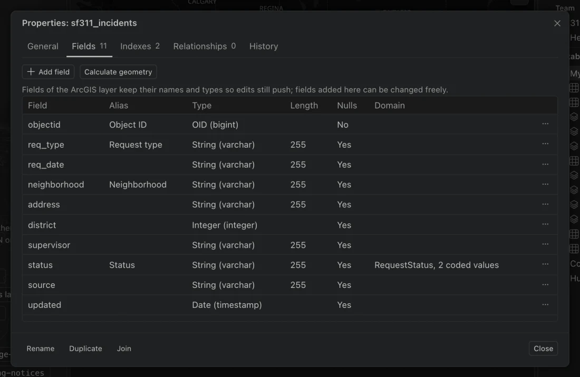Image resolution: width=580 pixels, height=377 pixels.
Task: Click the Field column header
Action: click(x=37, y=105)
